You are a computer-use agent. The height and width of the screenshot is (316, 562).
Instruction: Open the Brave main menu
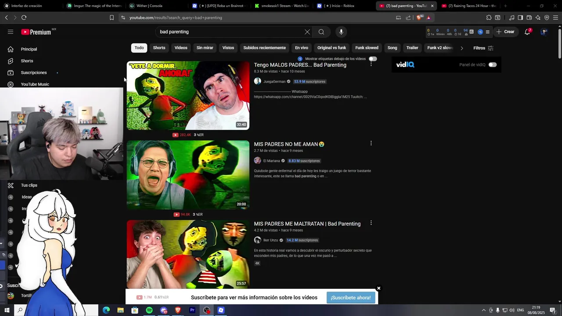(x=555, y=18)
